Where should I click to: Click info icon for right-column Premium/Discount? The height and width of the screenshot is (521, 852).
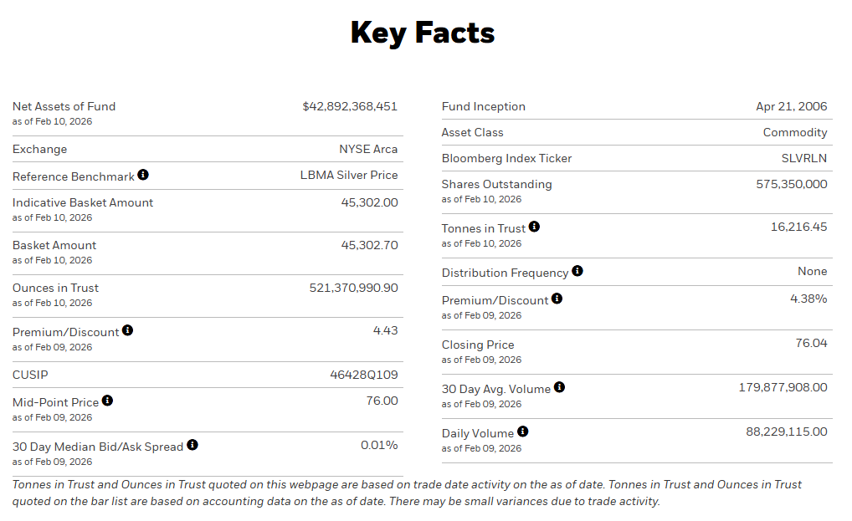tap(557, 299)
